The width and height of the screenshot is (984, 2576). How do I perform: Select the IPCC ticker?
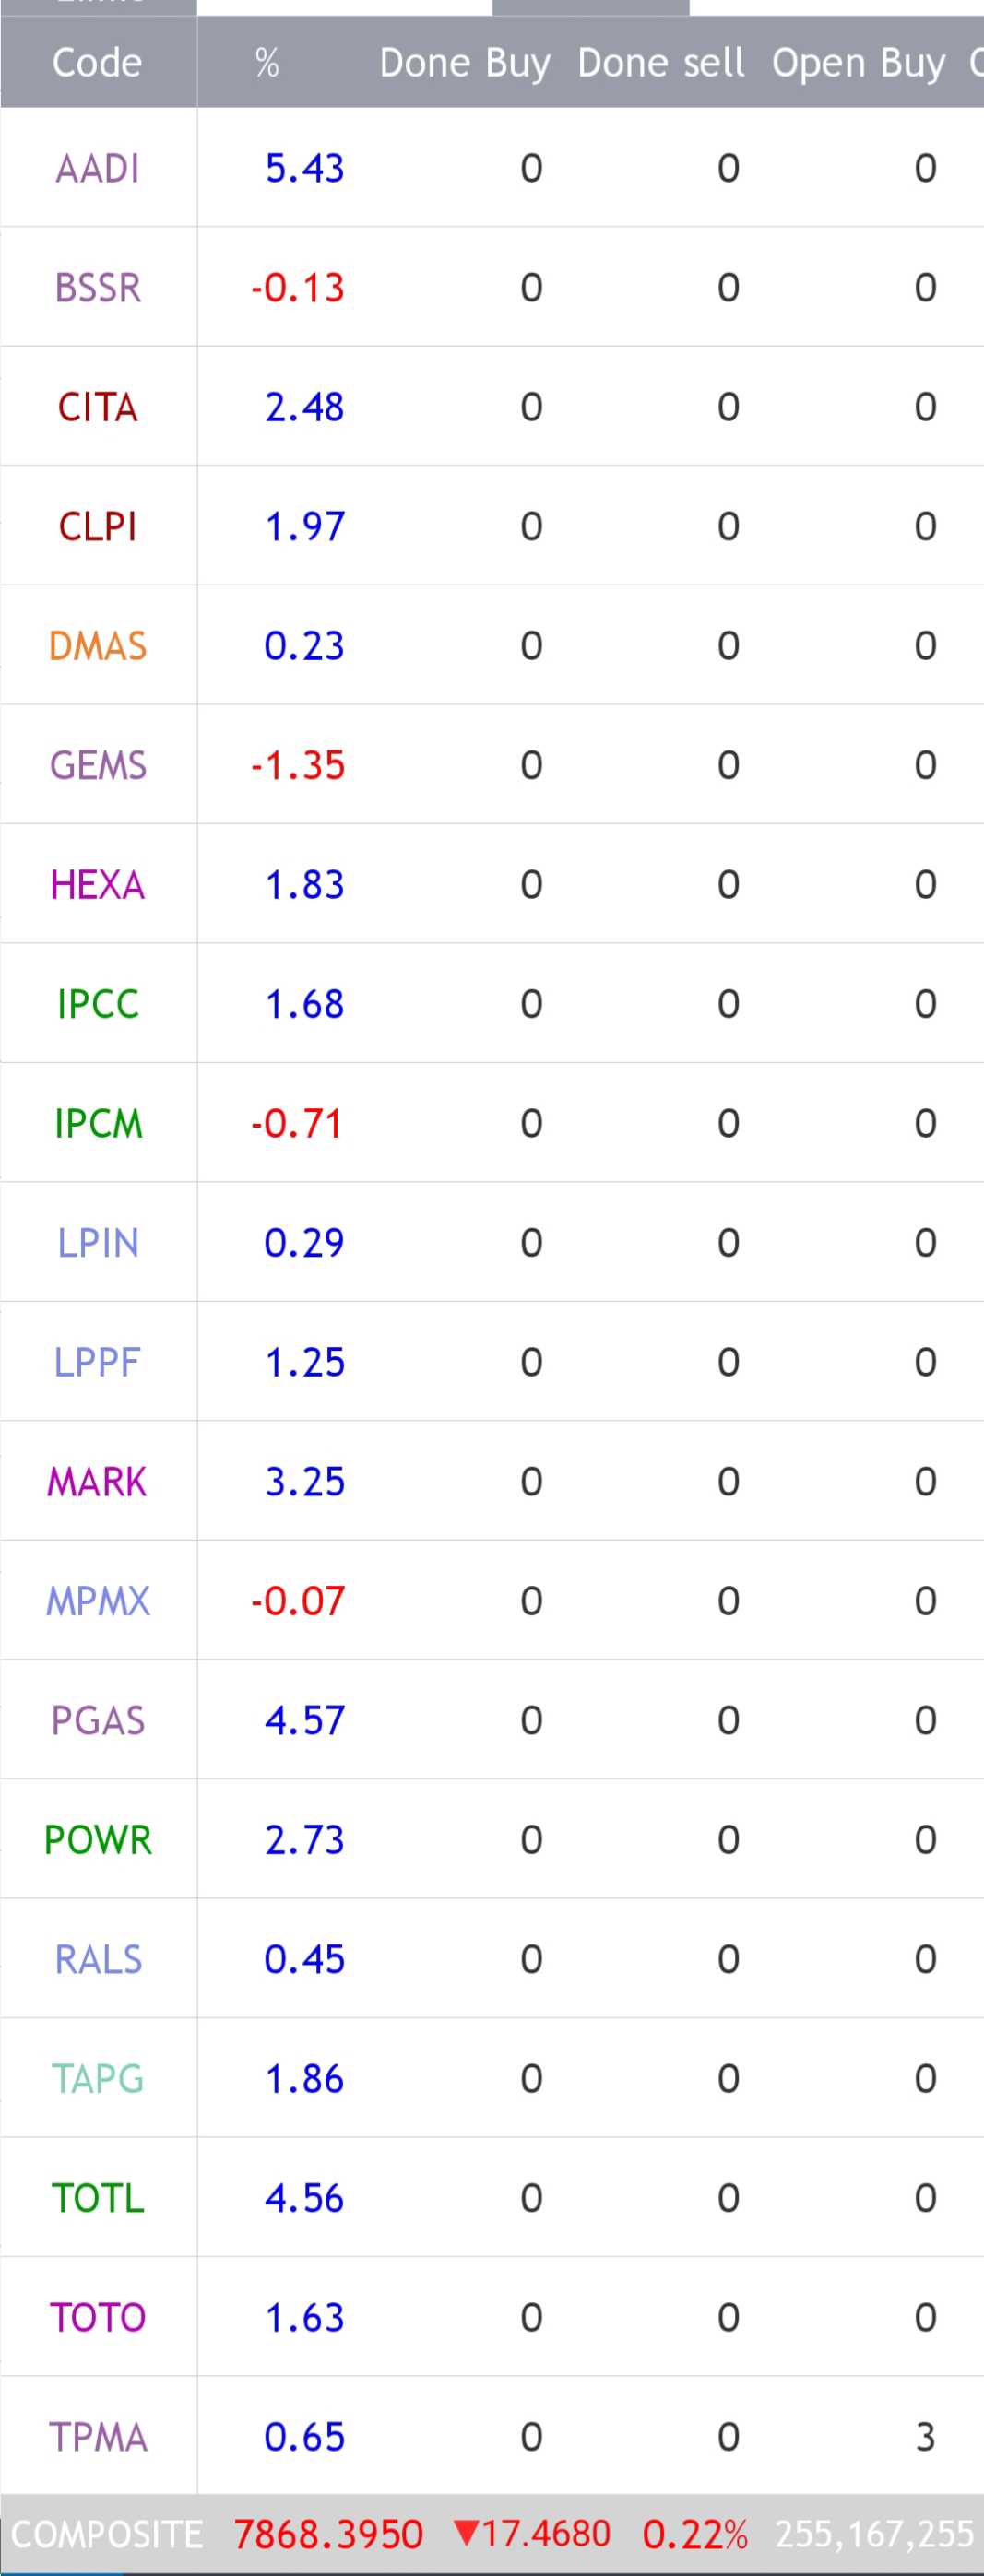coord(97,1004)
